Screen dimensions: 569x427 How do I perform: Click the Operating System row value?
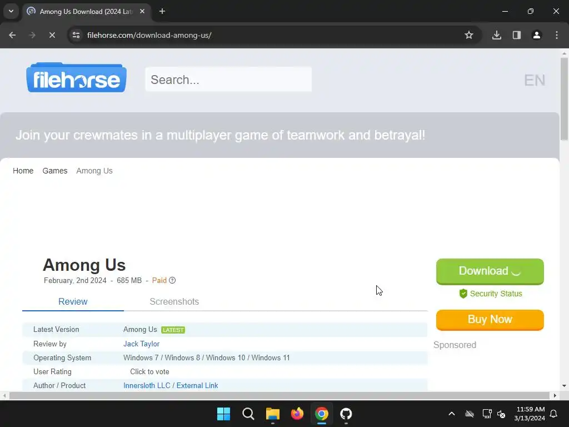coord(207,358)
